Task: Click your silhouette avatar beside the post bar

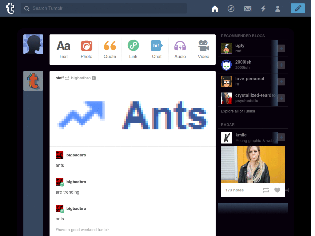Action: point(33,44)
